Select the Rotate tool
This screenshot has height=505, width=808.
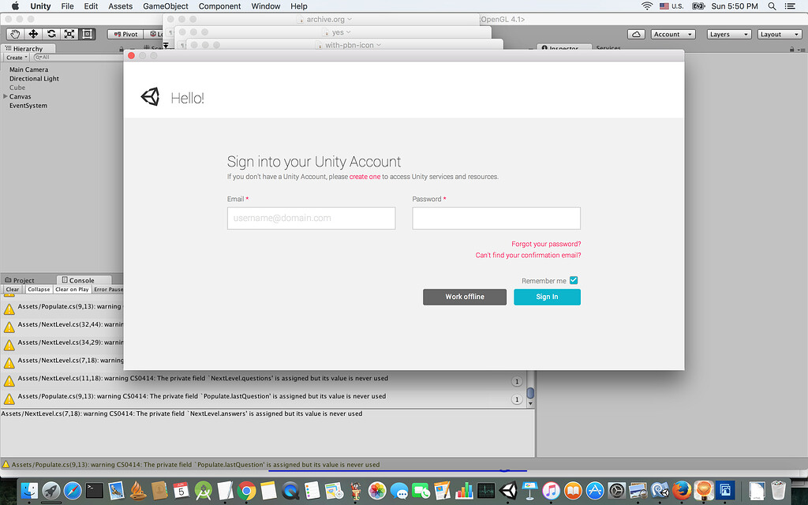[50, 34]
